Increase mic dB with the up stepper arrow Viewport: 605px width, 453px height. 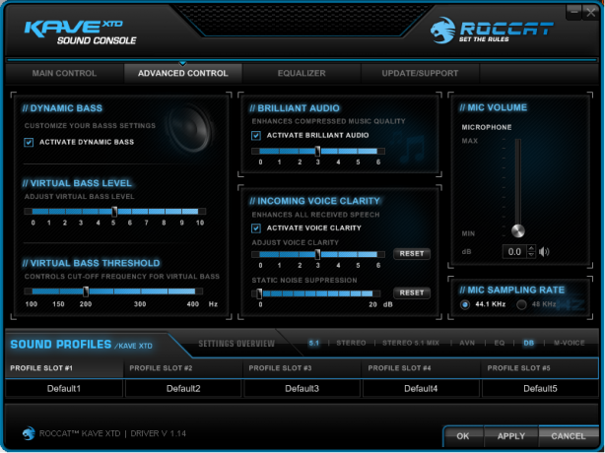pyautogui.click(x=531, y=249)
